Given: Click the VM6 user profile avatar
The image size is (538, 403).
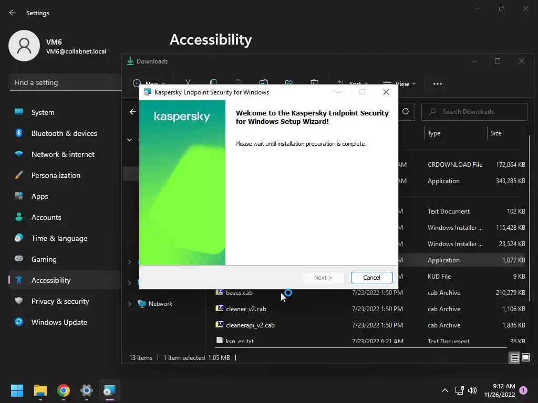Looking at the screenshot, I should 24,46.
